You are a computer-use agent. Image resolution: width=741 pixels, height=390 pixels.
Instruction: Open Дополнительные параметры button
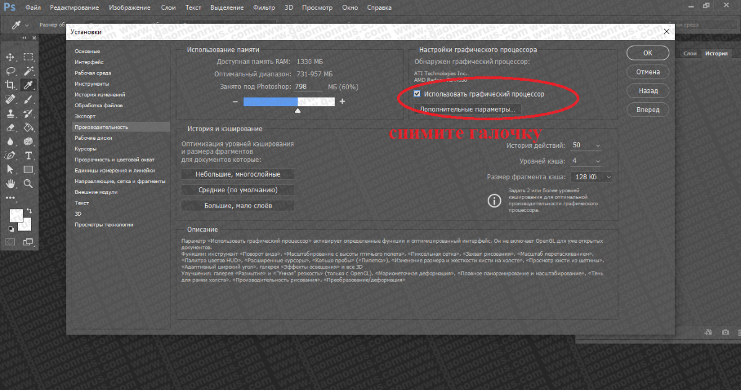click(467, 109)
